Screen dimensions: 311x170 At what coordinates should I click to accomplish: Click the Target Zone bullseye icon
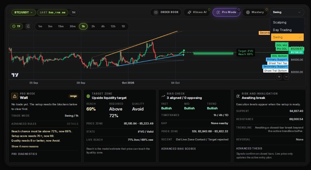(x=88, y=96)
